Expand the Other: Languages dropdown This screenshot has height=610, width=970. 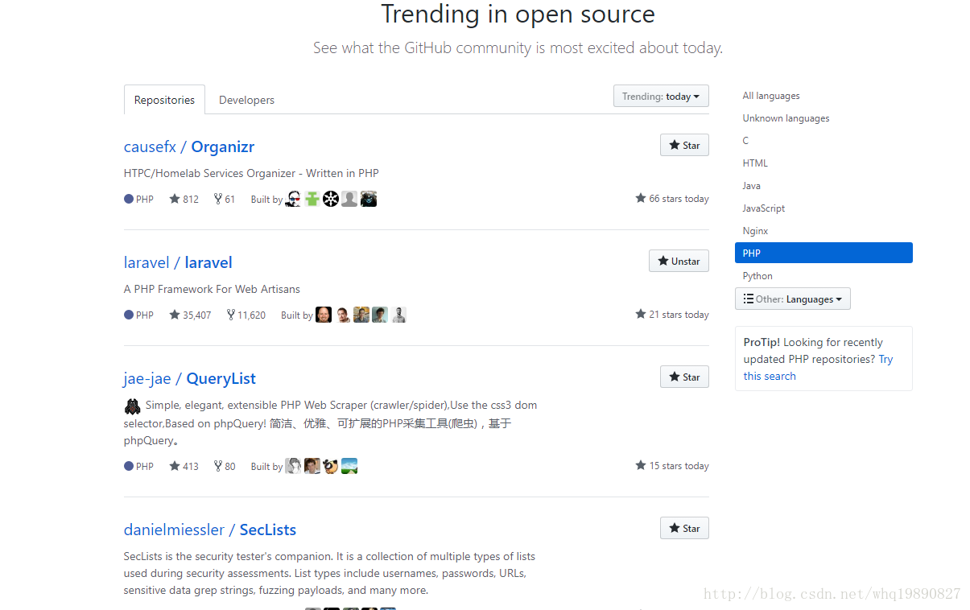[x=793, y=299]
